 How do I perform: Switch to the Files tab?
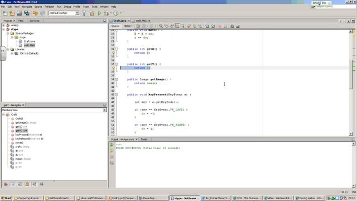pyautogui.click(x=21, y=21)
